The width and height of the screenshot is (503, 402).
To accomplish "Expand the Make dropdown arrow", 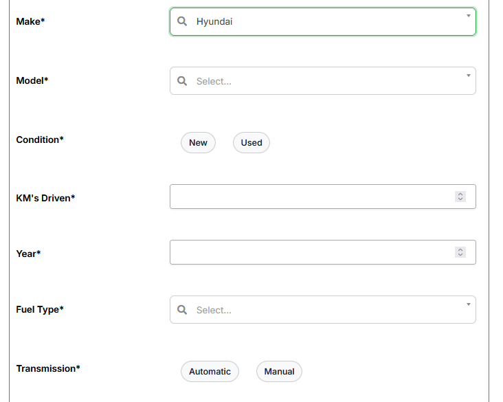I will (x=468, y=15).
